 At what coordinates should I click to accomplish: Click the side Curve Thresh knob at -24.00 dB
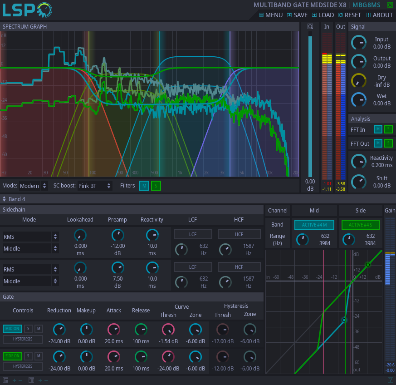pos(168,357)
